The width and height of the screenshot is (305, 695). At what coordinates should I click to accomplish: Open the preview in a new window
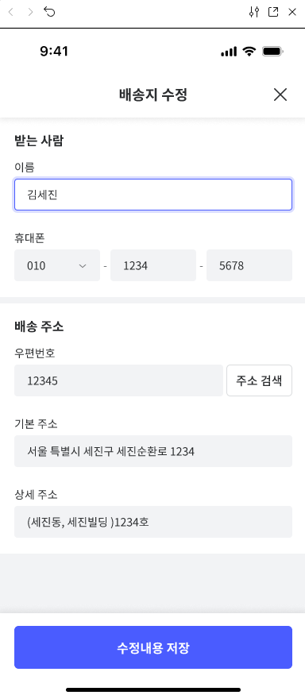(273, 12)
